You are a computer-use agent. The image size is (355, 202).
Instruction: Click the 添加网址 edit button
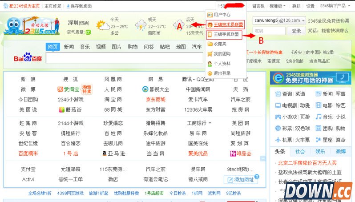coord(240,180)
